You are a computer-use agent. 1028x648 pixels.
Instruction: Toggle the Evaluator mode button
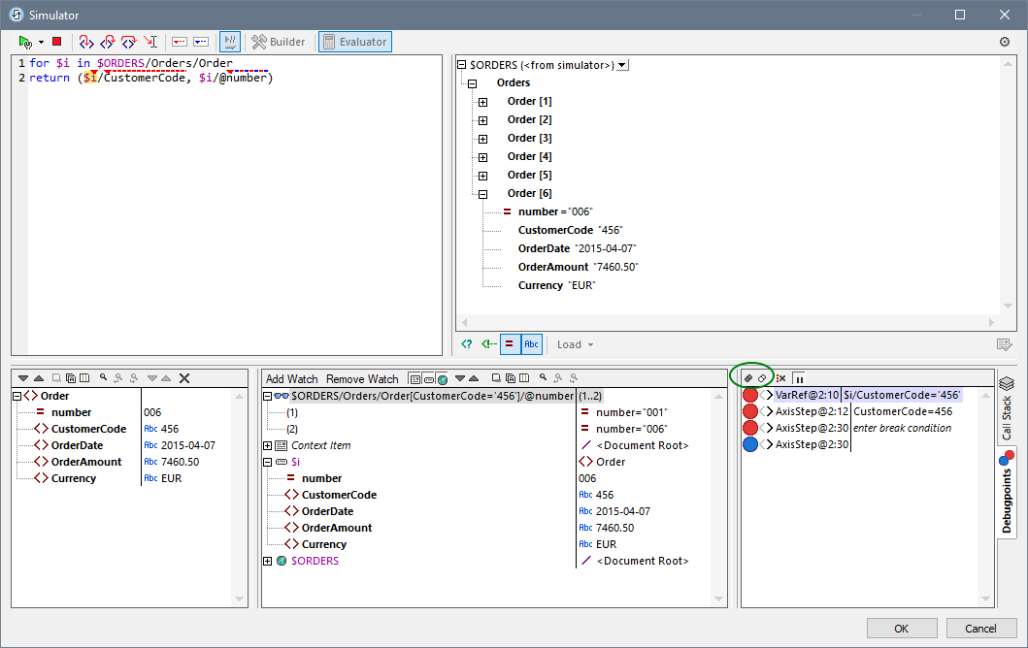(x=354, y=42)
